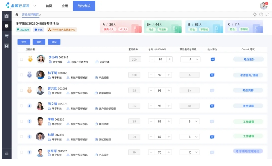This screenshot has height=166, width=272.
Task: Open 李小玲 employee name link
Action: pos(53,57)
